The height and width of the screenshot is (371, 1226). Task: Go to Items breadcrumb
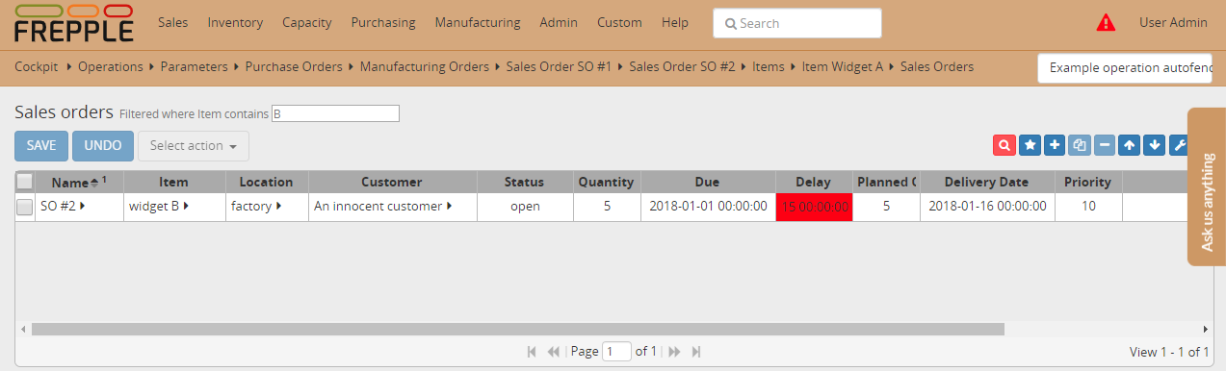coord(769,67)
